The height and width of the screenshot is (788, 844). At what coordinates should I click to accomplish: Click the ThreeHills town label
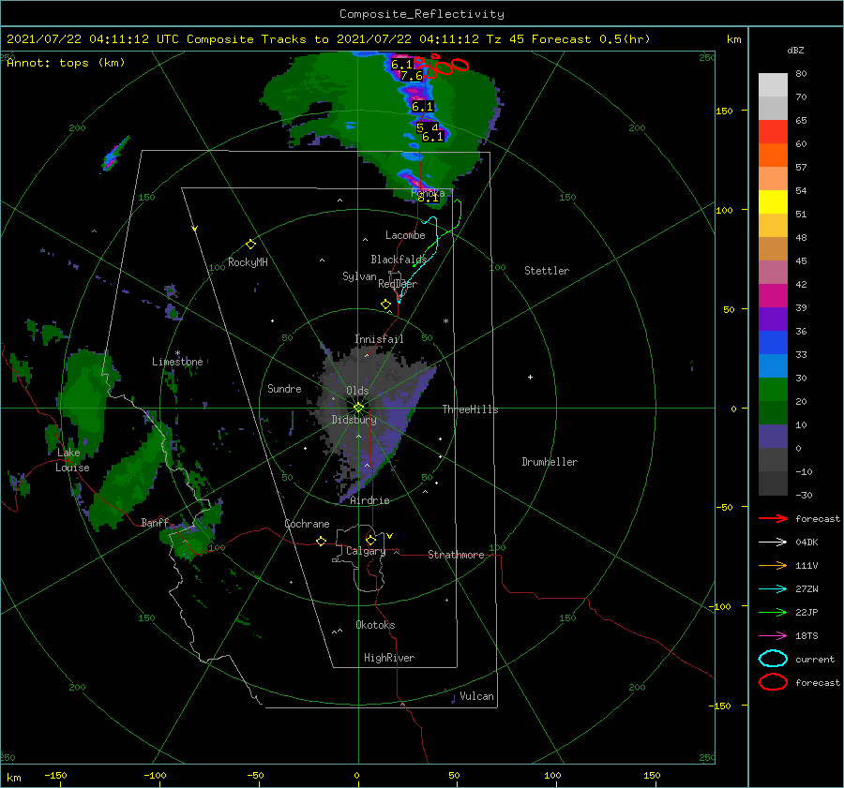tap(470, 409)
